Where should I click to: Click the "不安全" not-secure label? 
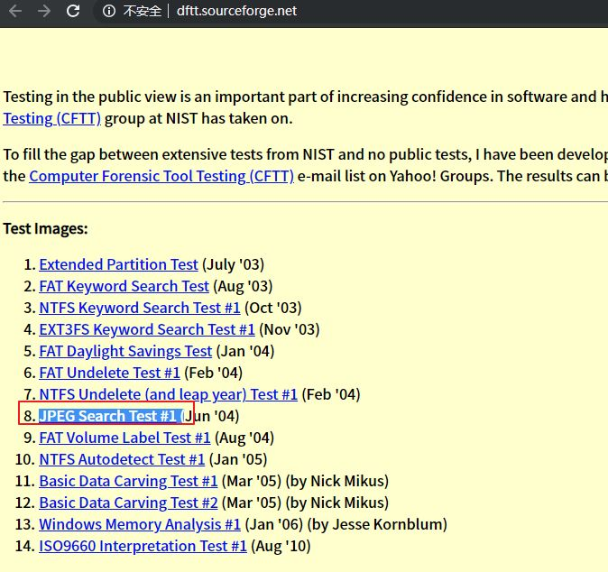click(142, 11)
